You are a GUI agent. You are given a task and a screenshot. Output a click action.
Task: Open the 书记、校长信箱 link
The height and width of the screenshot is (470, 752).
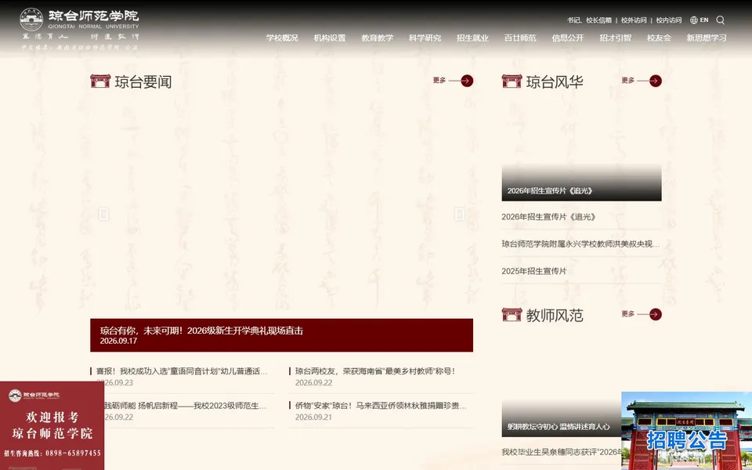click(589, 20)
